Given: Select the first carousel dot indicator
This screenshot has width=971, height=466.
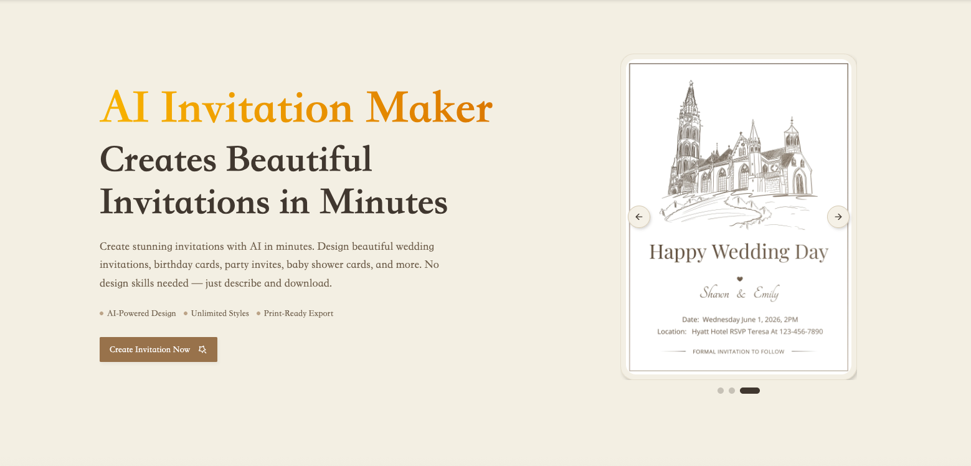Looking at the screenshot, I should click(x=721, y=391).
